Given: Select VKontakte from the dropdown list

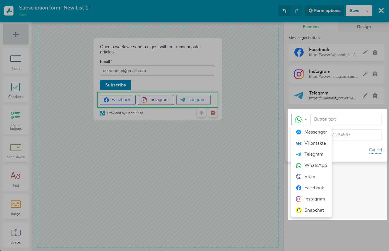Looking at the screenshot, I should point(311,143).
